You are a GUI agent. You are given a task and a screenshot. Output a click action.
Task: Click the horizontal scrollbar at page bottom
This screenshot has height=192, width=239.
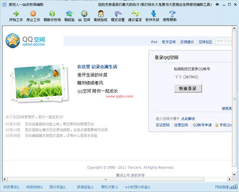tap(115, 179)
